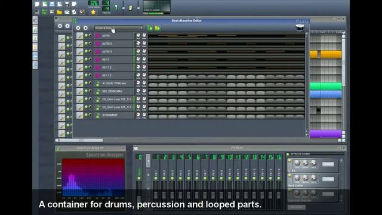Adjust volume knob of ob700 track

coord(138,35)
